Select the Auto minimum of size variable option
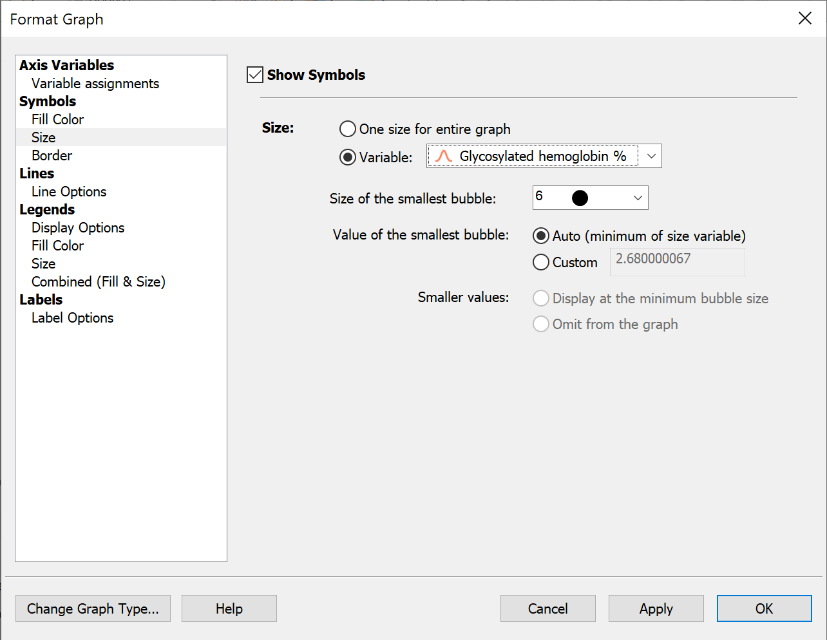Image resolution: width=827 pixels, height=640 pixels. [x=541, y=236]
